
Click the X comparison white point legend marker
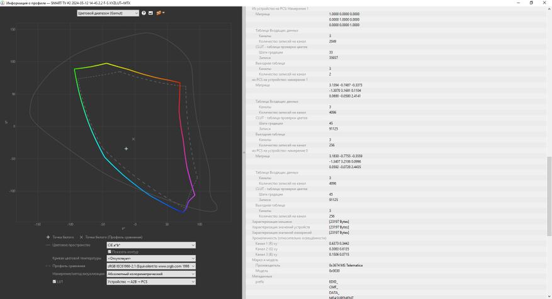(81, 237)
